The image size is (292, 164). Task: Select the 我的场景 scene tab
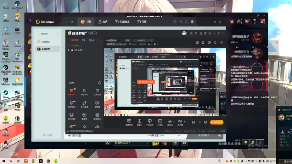click(75, 40)
